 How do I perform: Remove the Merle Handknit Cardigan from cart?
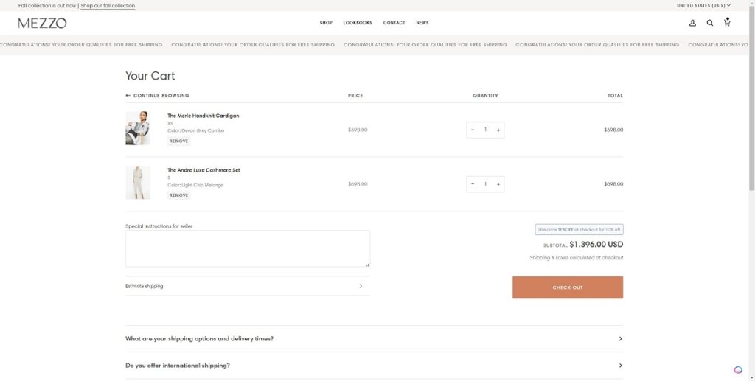coord(178,141)
